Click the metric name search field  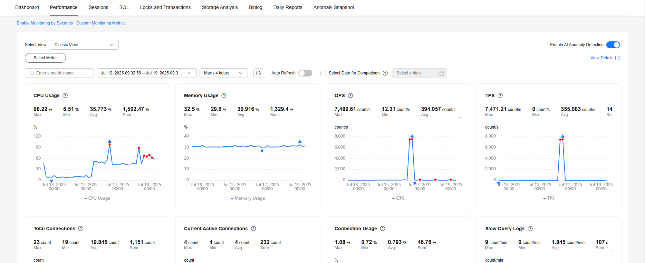[x=59, y=73]
